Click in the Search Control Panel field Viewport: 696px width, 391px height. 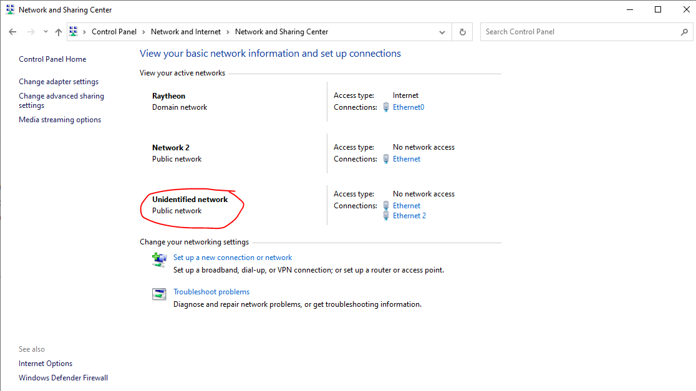click(x=580, y=32)
